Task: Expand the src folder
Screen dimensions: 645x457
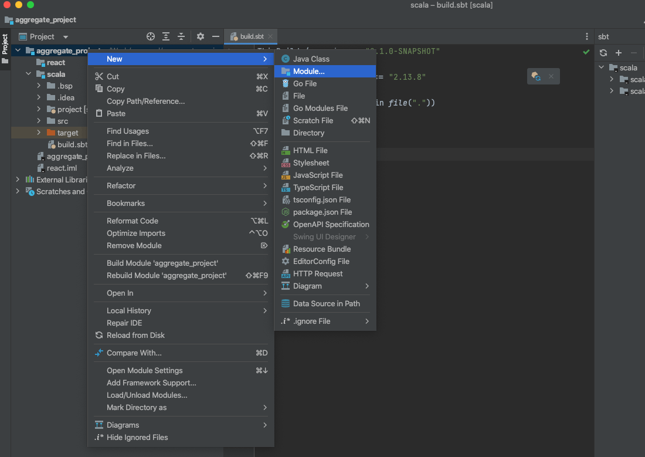Action: 39,121
